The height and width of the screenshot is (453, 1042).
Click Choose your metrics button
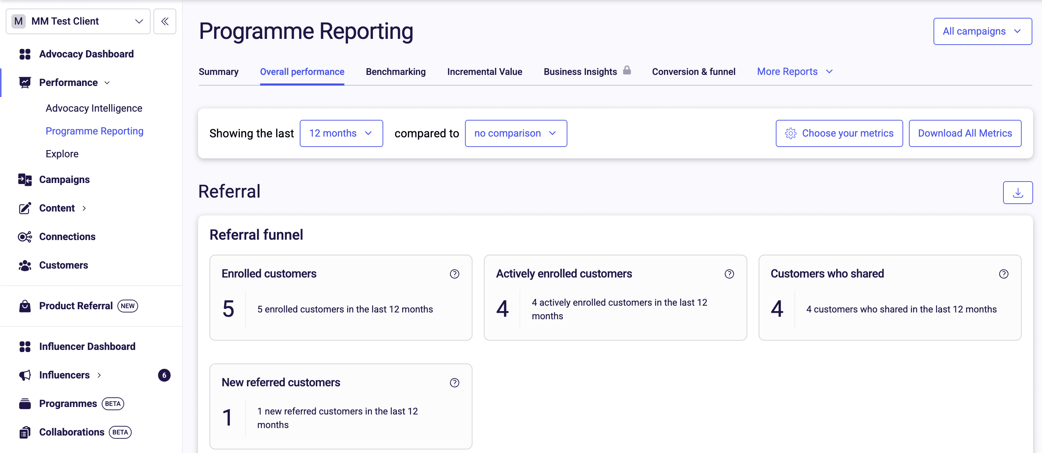tap(839, 133)
